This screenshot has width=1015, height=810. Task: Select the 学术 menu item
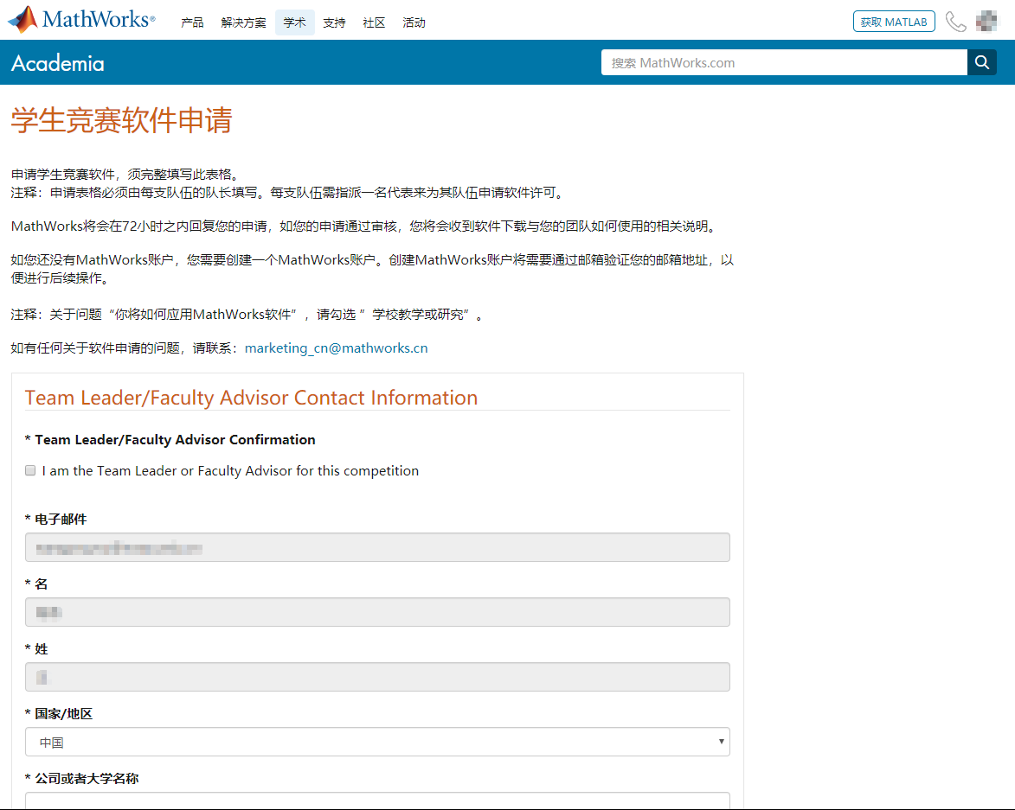point(294,22)
